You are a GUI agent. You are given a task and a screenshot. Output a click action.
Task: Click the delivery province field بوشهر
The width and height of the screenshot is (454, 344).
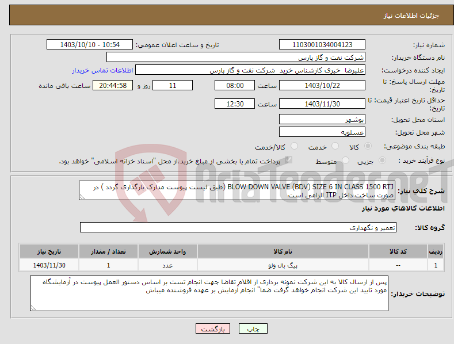(322, 119)
